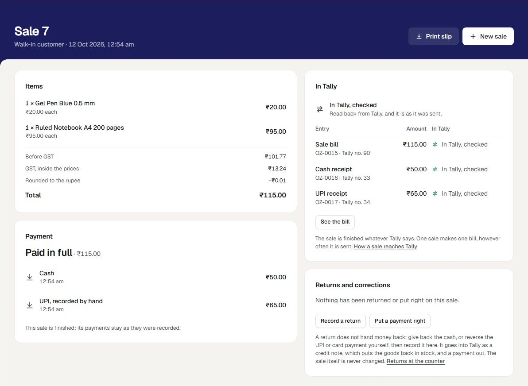Viewport: 528px width, 386px height.
Task: Click the green sync icon in Cash receipt row
Action: pyautogui.click(x=435, y=169)
